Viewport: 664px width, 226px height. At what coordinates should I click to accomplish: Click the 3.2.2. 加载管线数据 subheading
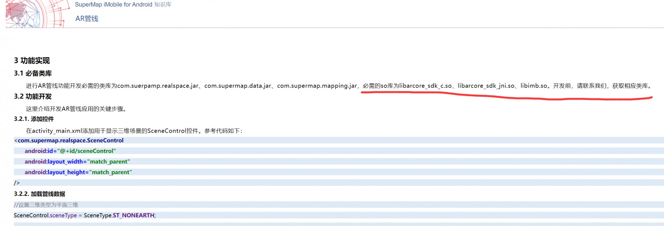point(39,194)
